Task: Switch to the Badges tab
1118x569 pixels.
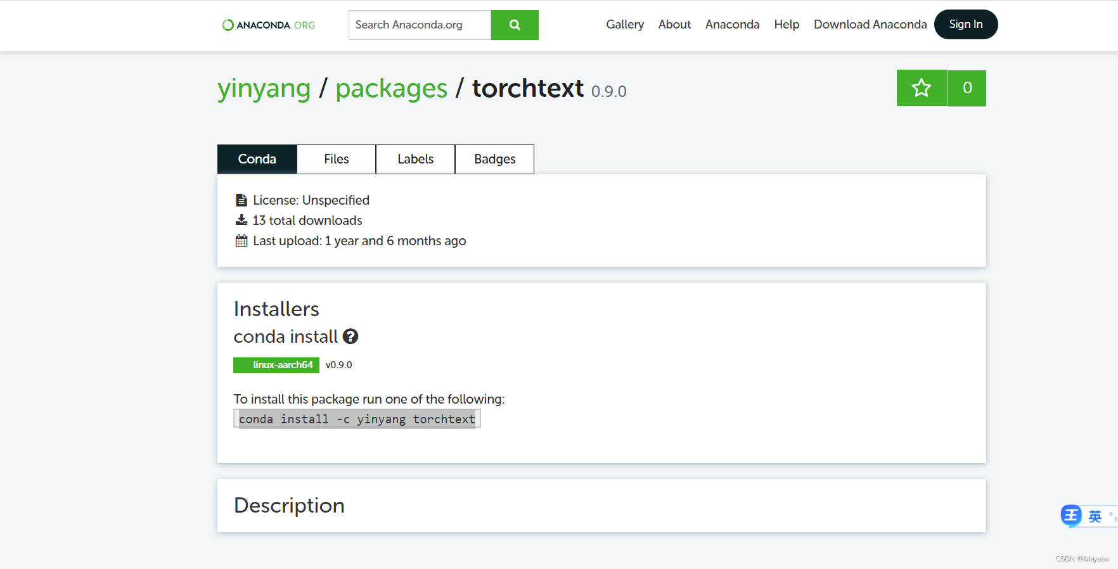Action: click(494, 159)
